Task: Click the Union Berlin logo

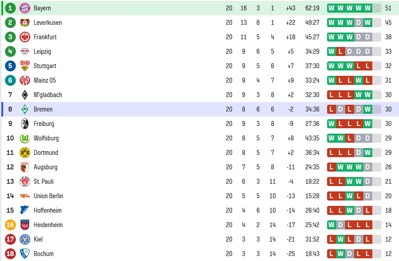Action: click(x=25, y=196)
